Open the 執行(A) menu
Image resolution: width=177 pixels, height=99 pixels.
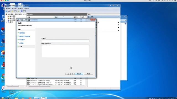pos(14,9)
